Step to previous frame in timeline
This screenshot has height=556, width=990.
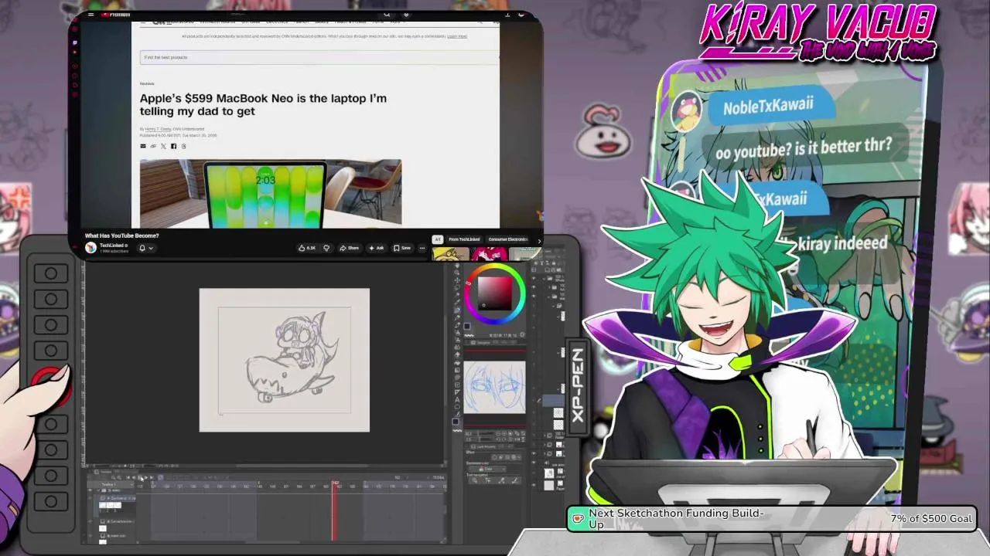134,477
